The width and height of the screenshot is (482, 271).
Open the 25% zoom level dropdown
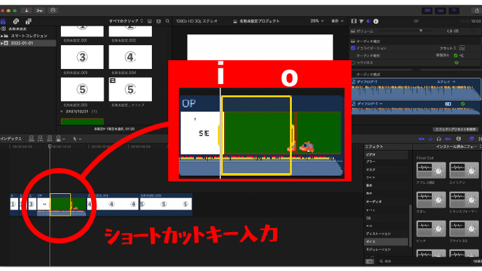point(317,21)
